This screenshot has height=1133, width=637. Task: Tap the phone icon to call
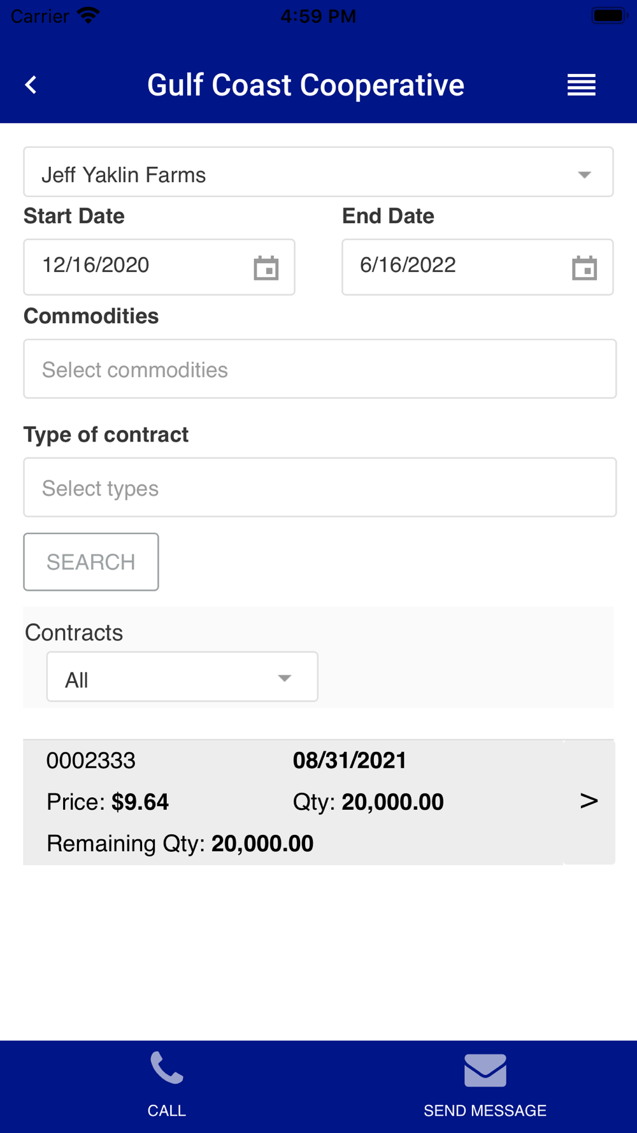(x=167, y=1068)
